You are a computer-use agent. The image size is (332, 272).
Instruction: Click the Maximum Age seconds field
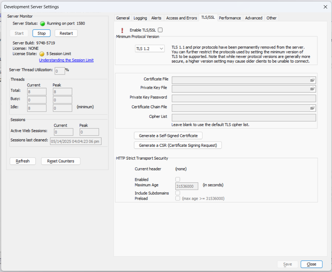click(x=187, y=186)
